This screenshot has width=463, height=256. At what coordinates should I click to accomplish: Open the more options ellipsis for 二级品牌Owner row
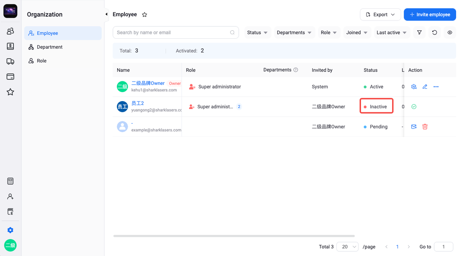point(436,87)
